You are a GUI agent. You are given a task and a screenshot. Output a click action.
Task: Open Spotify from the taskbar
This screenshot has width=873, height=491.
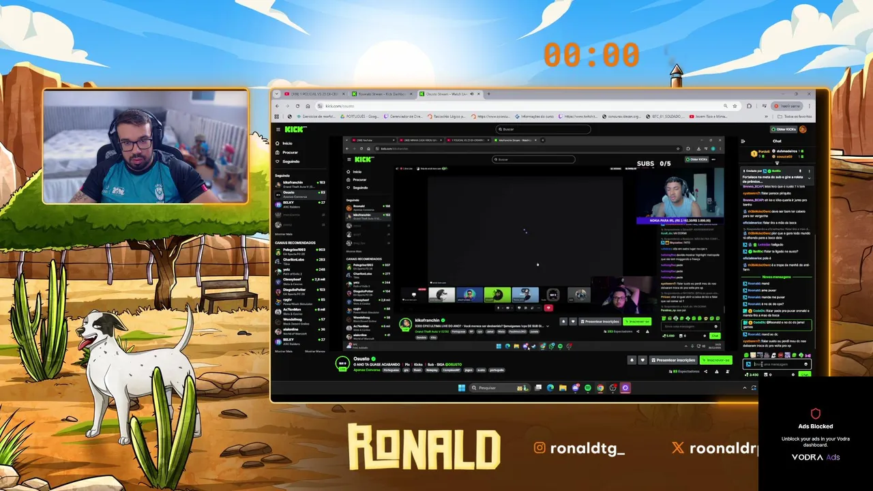(x=588, y=388)
